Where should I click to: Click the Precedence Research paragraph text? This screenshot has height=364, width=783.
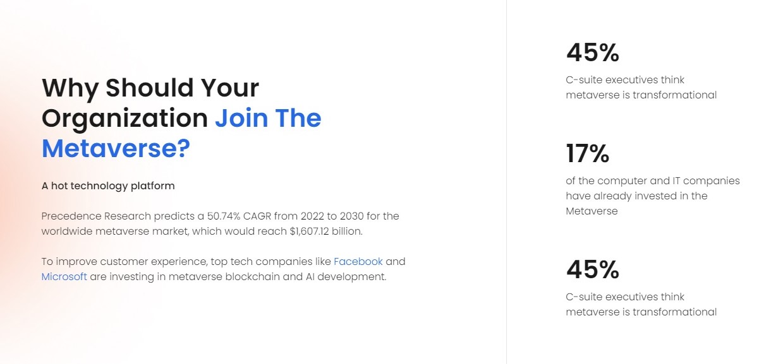point(221,223)
